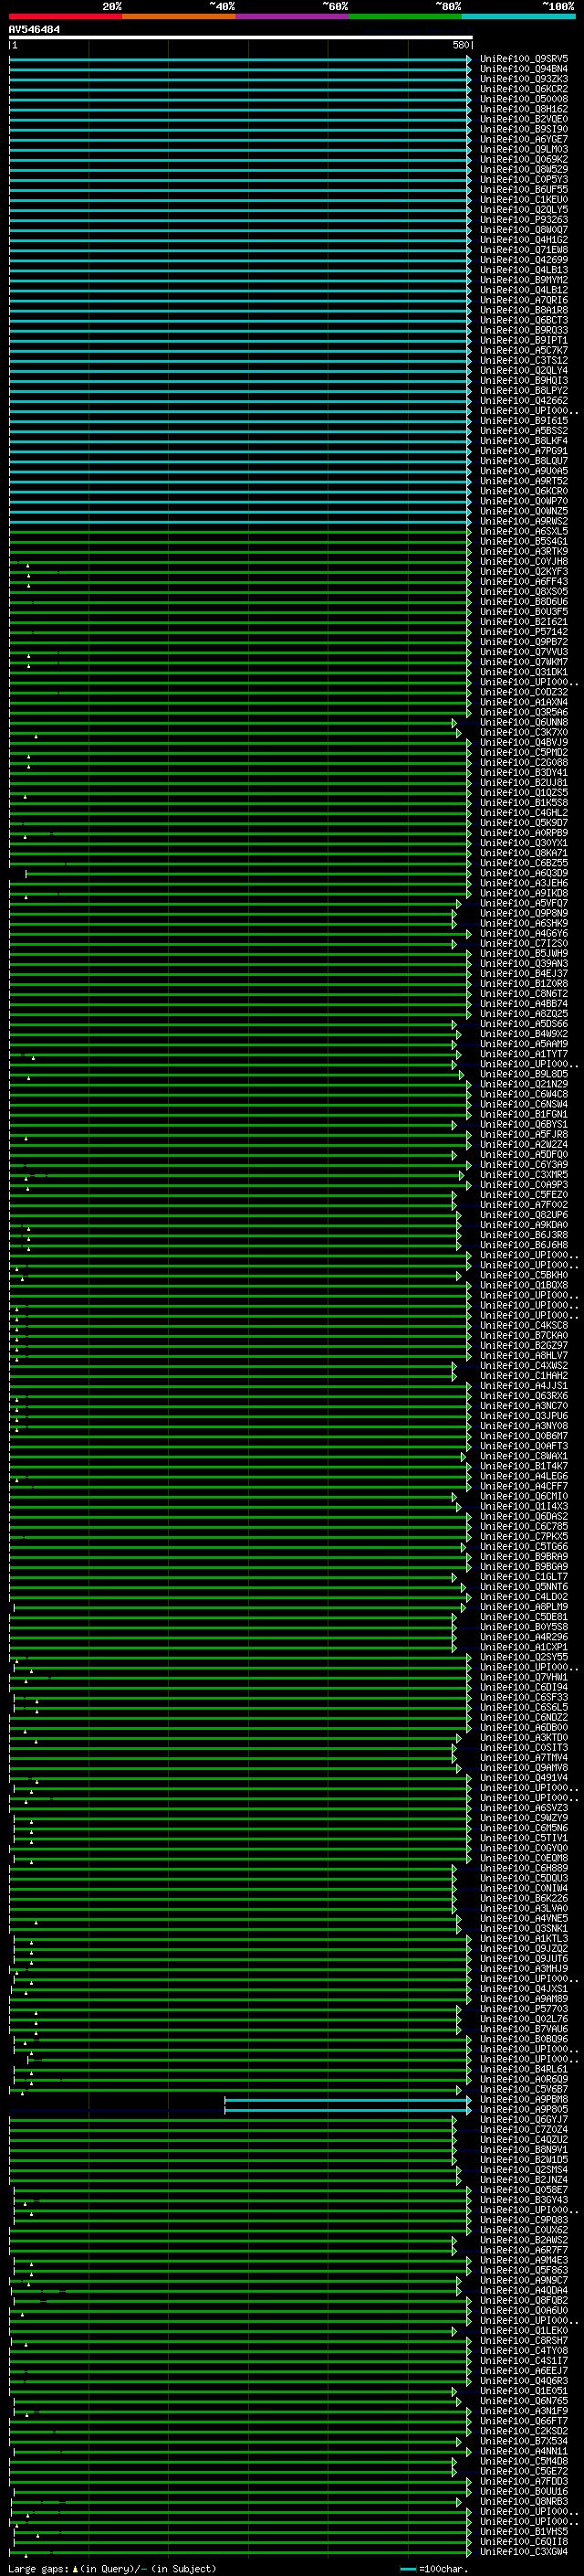Click the green ~80% identity legend segment
The height and width of the screenshot is (2576, 584).
pos(405,16)
